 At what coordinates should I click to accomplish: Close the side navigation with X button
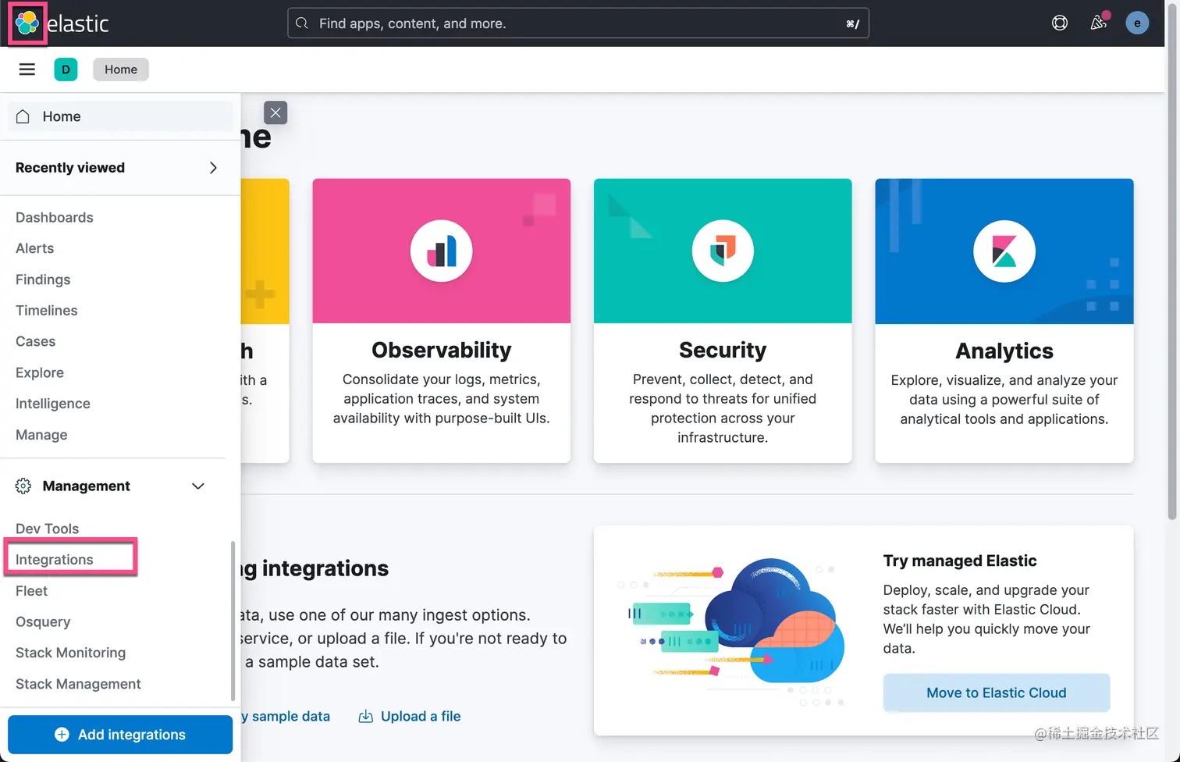click(x=275, y=112)
